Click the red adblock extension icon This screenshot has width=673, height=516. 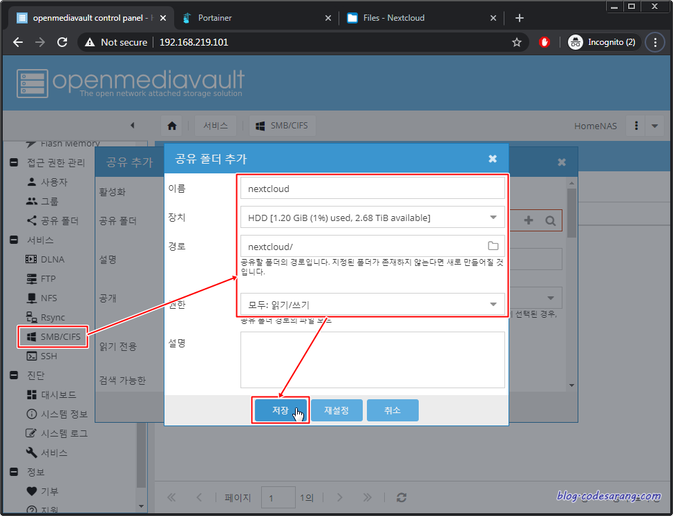[x=544, y=42]
